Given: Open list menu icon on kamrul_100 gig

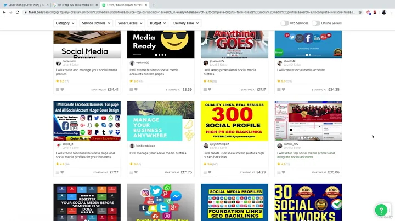Looking at the screenshot, I should point(279,172).
